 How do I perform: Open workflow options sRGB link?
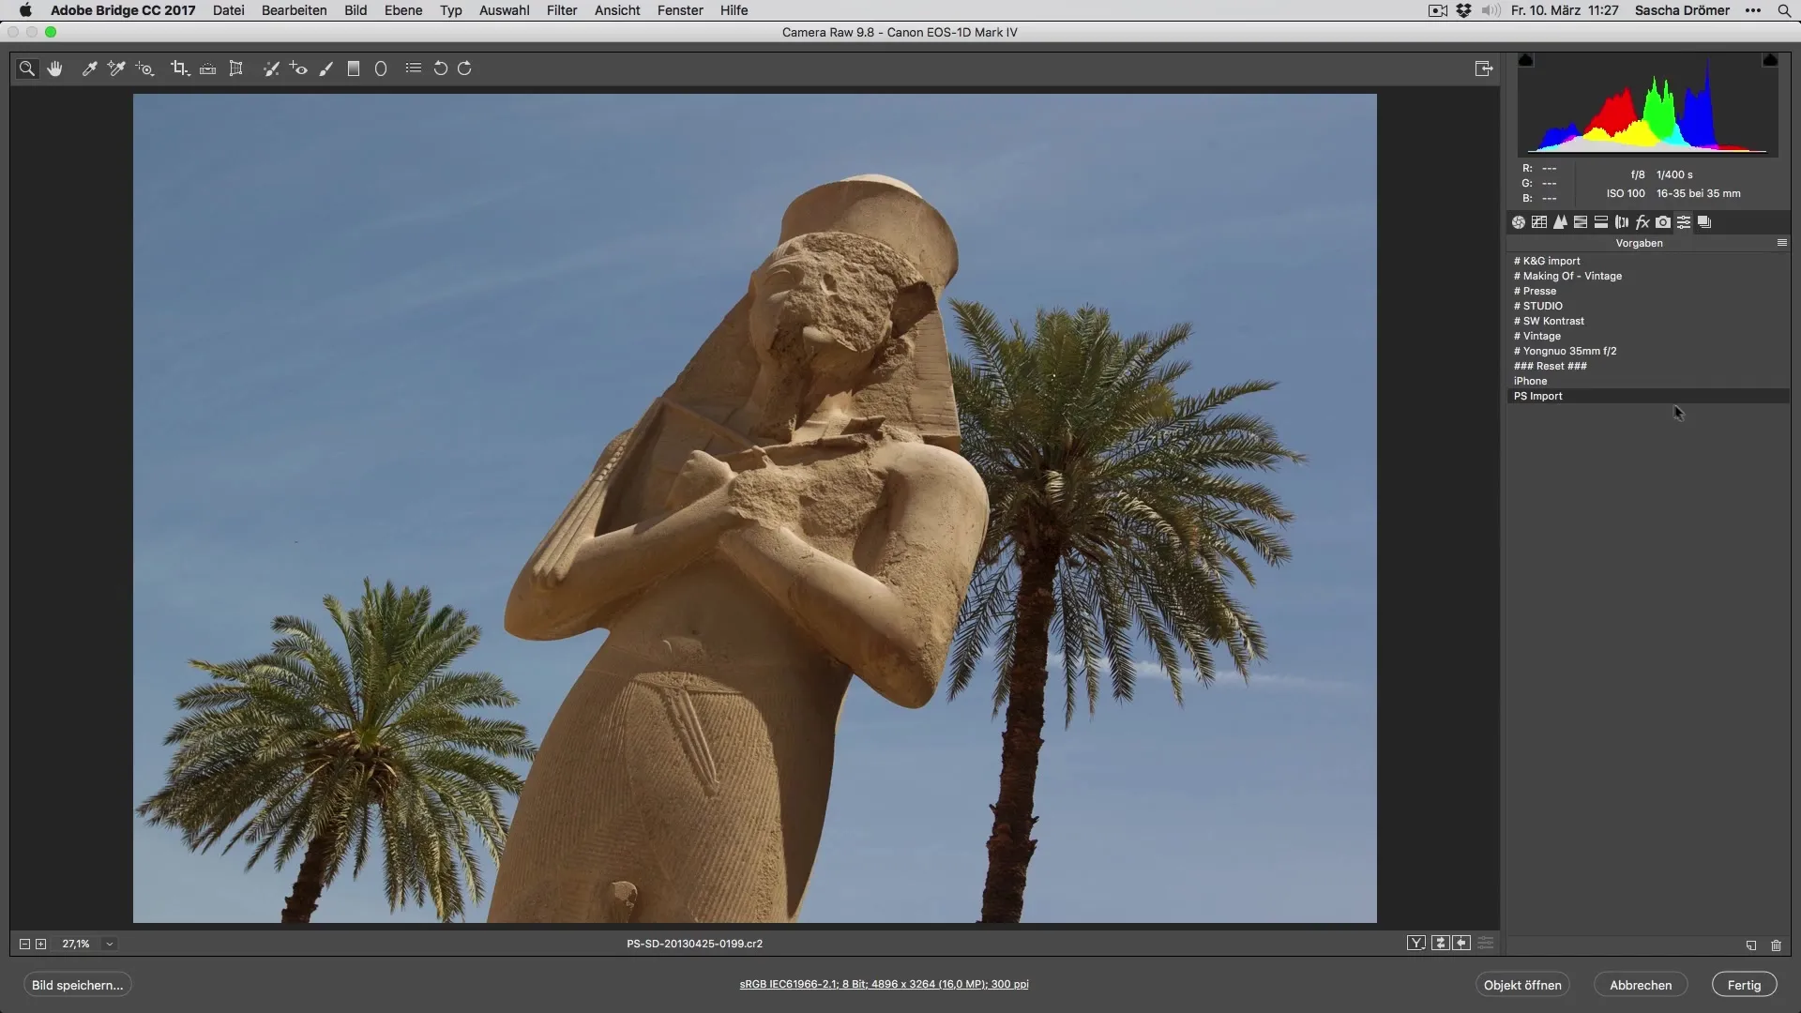pos(884,985)
